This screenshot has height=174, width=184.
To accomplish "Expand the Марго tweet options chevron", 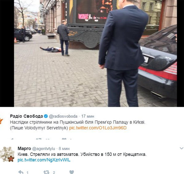I will click(x=182, y=148).
